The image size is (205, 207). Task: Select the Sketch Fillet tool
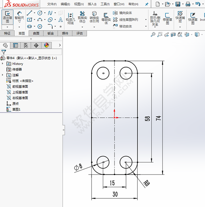coord(50,26)
